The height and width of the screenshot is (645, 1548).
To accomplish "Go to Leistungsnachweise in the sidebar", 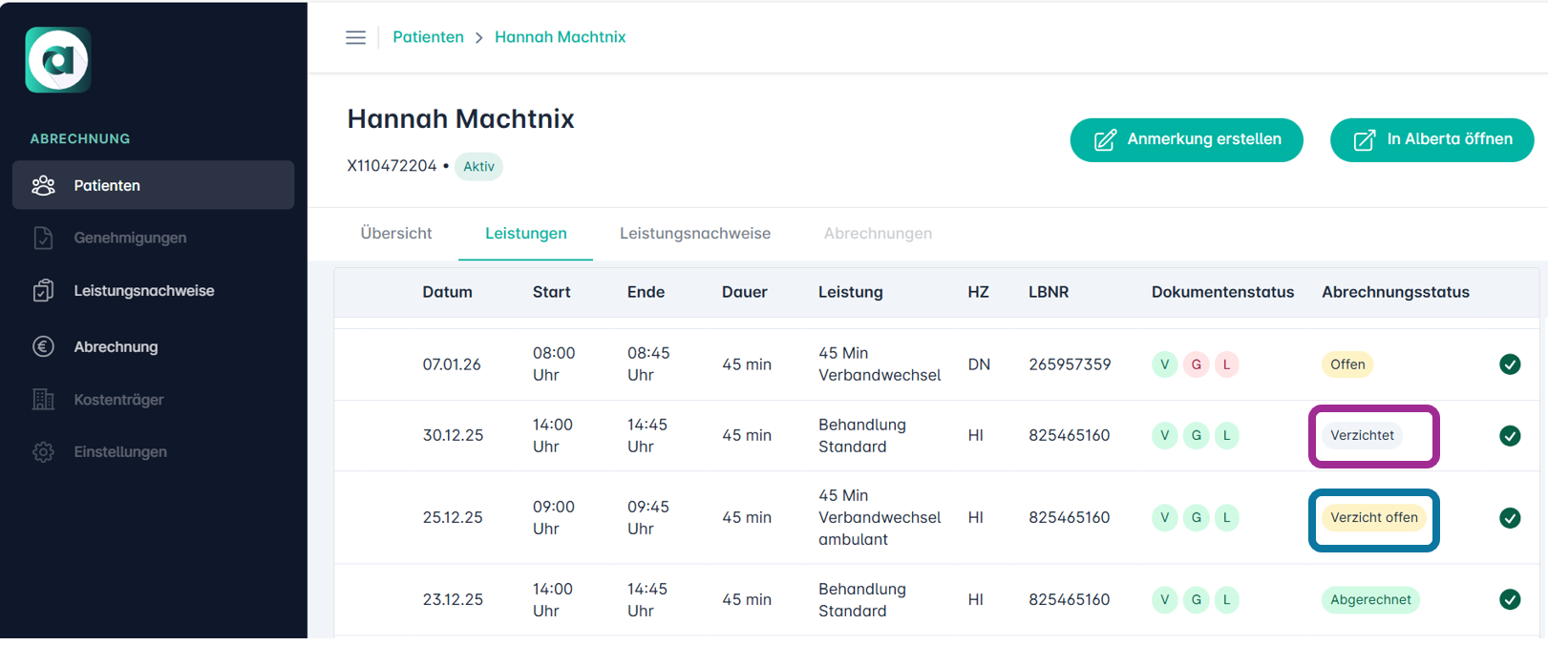I will pos(143,291).
